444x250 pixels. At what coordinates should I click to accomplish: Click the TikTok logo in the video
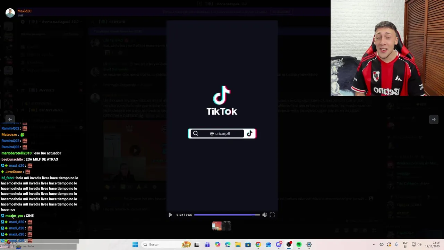[x=222, y=101]
